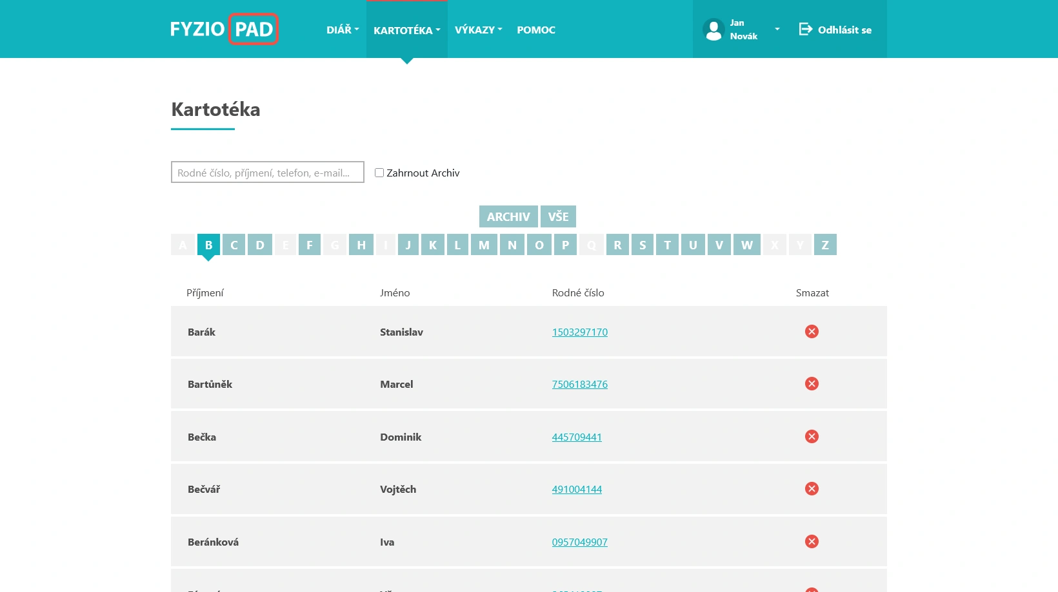Delete Marcel Bartůněk's record

pos(812,383)
